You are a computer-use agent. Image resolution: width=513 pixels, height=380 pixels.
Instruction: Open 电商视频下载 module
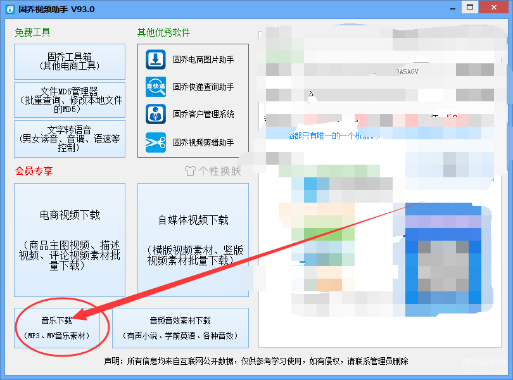[x=70, y=240]
